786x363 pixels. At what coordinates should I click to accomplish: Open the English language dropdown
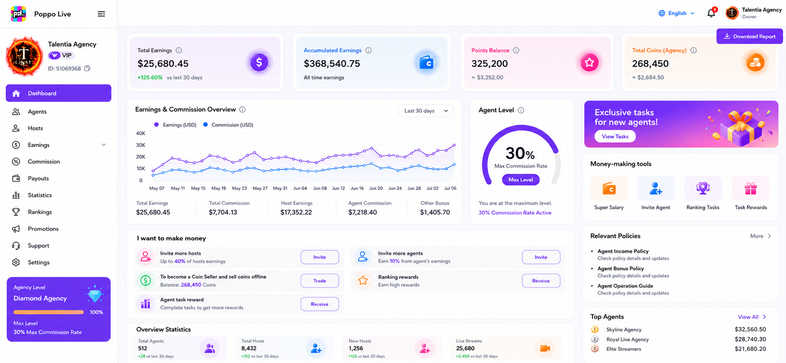click(676, 13)
